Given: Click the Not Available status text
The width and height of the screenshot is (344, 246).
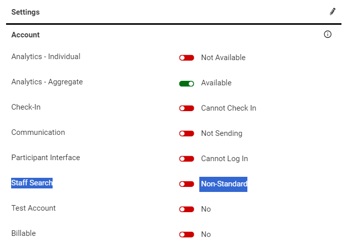Looking at the screenshot, I should (223, 58).
